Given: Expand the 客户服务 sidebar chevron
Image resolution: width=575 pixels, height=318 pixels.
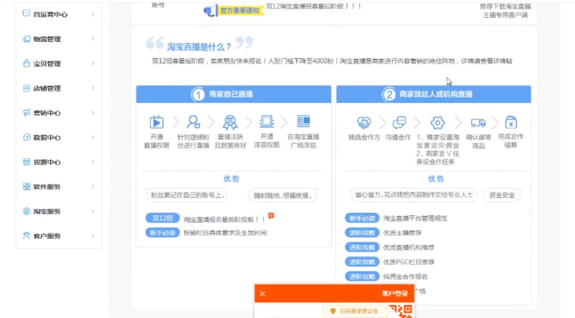Looking at the screenshot, I should click(93, 236).
